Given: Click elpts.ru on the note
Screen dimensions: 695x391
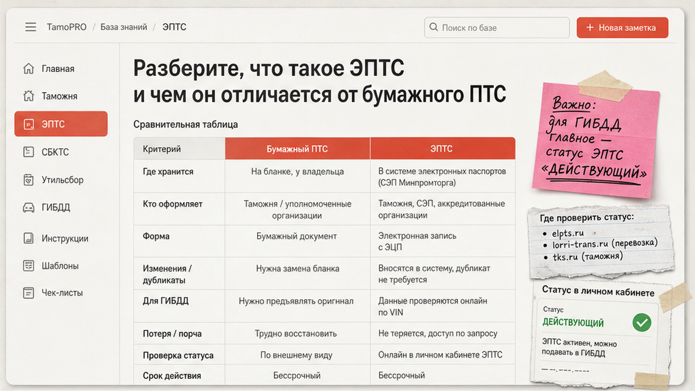Looking at the screenshot, I should click(568, 233).
